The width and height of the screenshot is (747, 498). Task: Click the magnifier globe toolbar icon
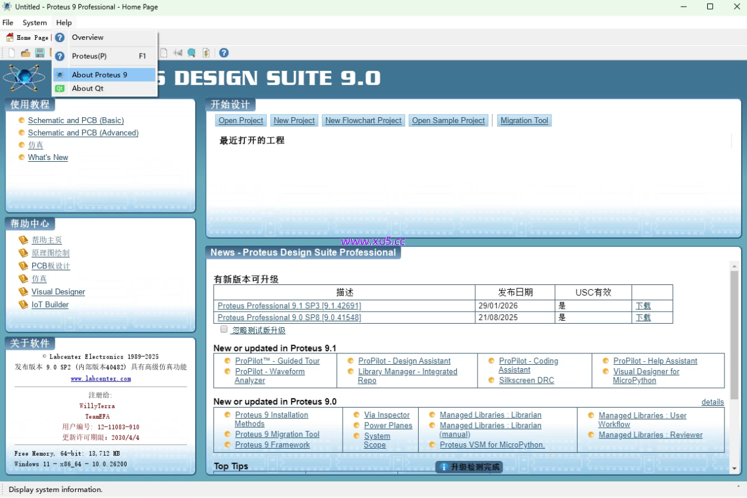click(192, 53)
